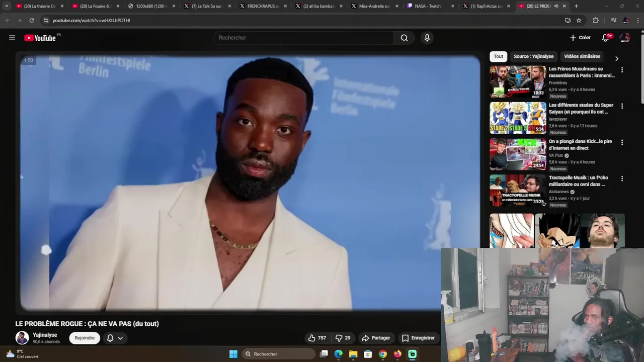
Task: Click the Créer button
Action: click(x=580, y=38)
